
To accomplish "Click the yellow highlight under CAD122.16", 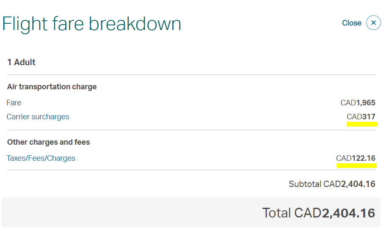I will (x=356, y=166).
